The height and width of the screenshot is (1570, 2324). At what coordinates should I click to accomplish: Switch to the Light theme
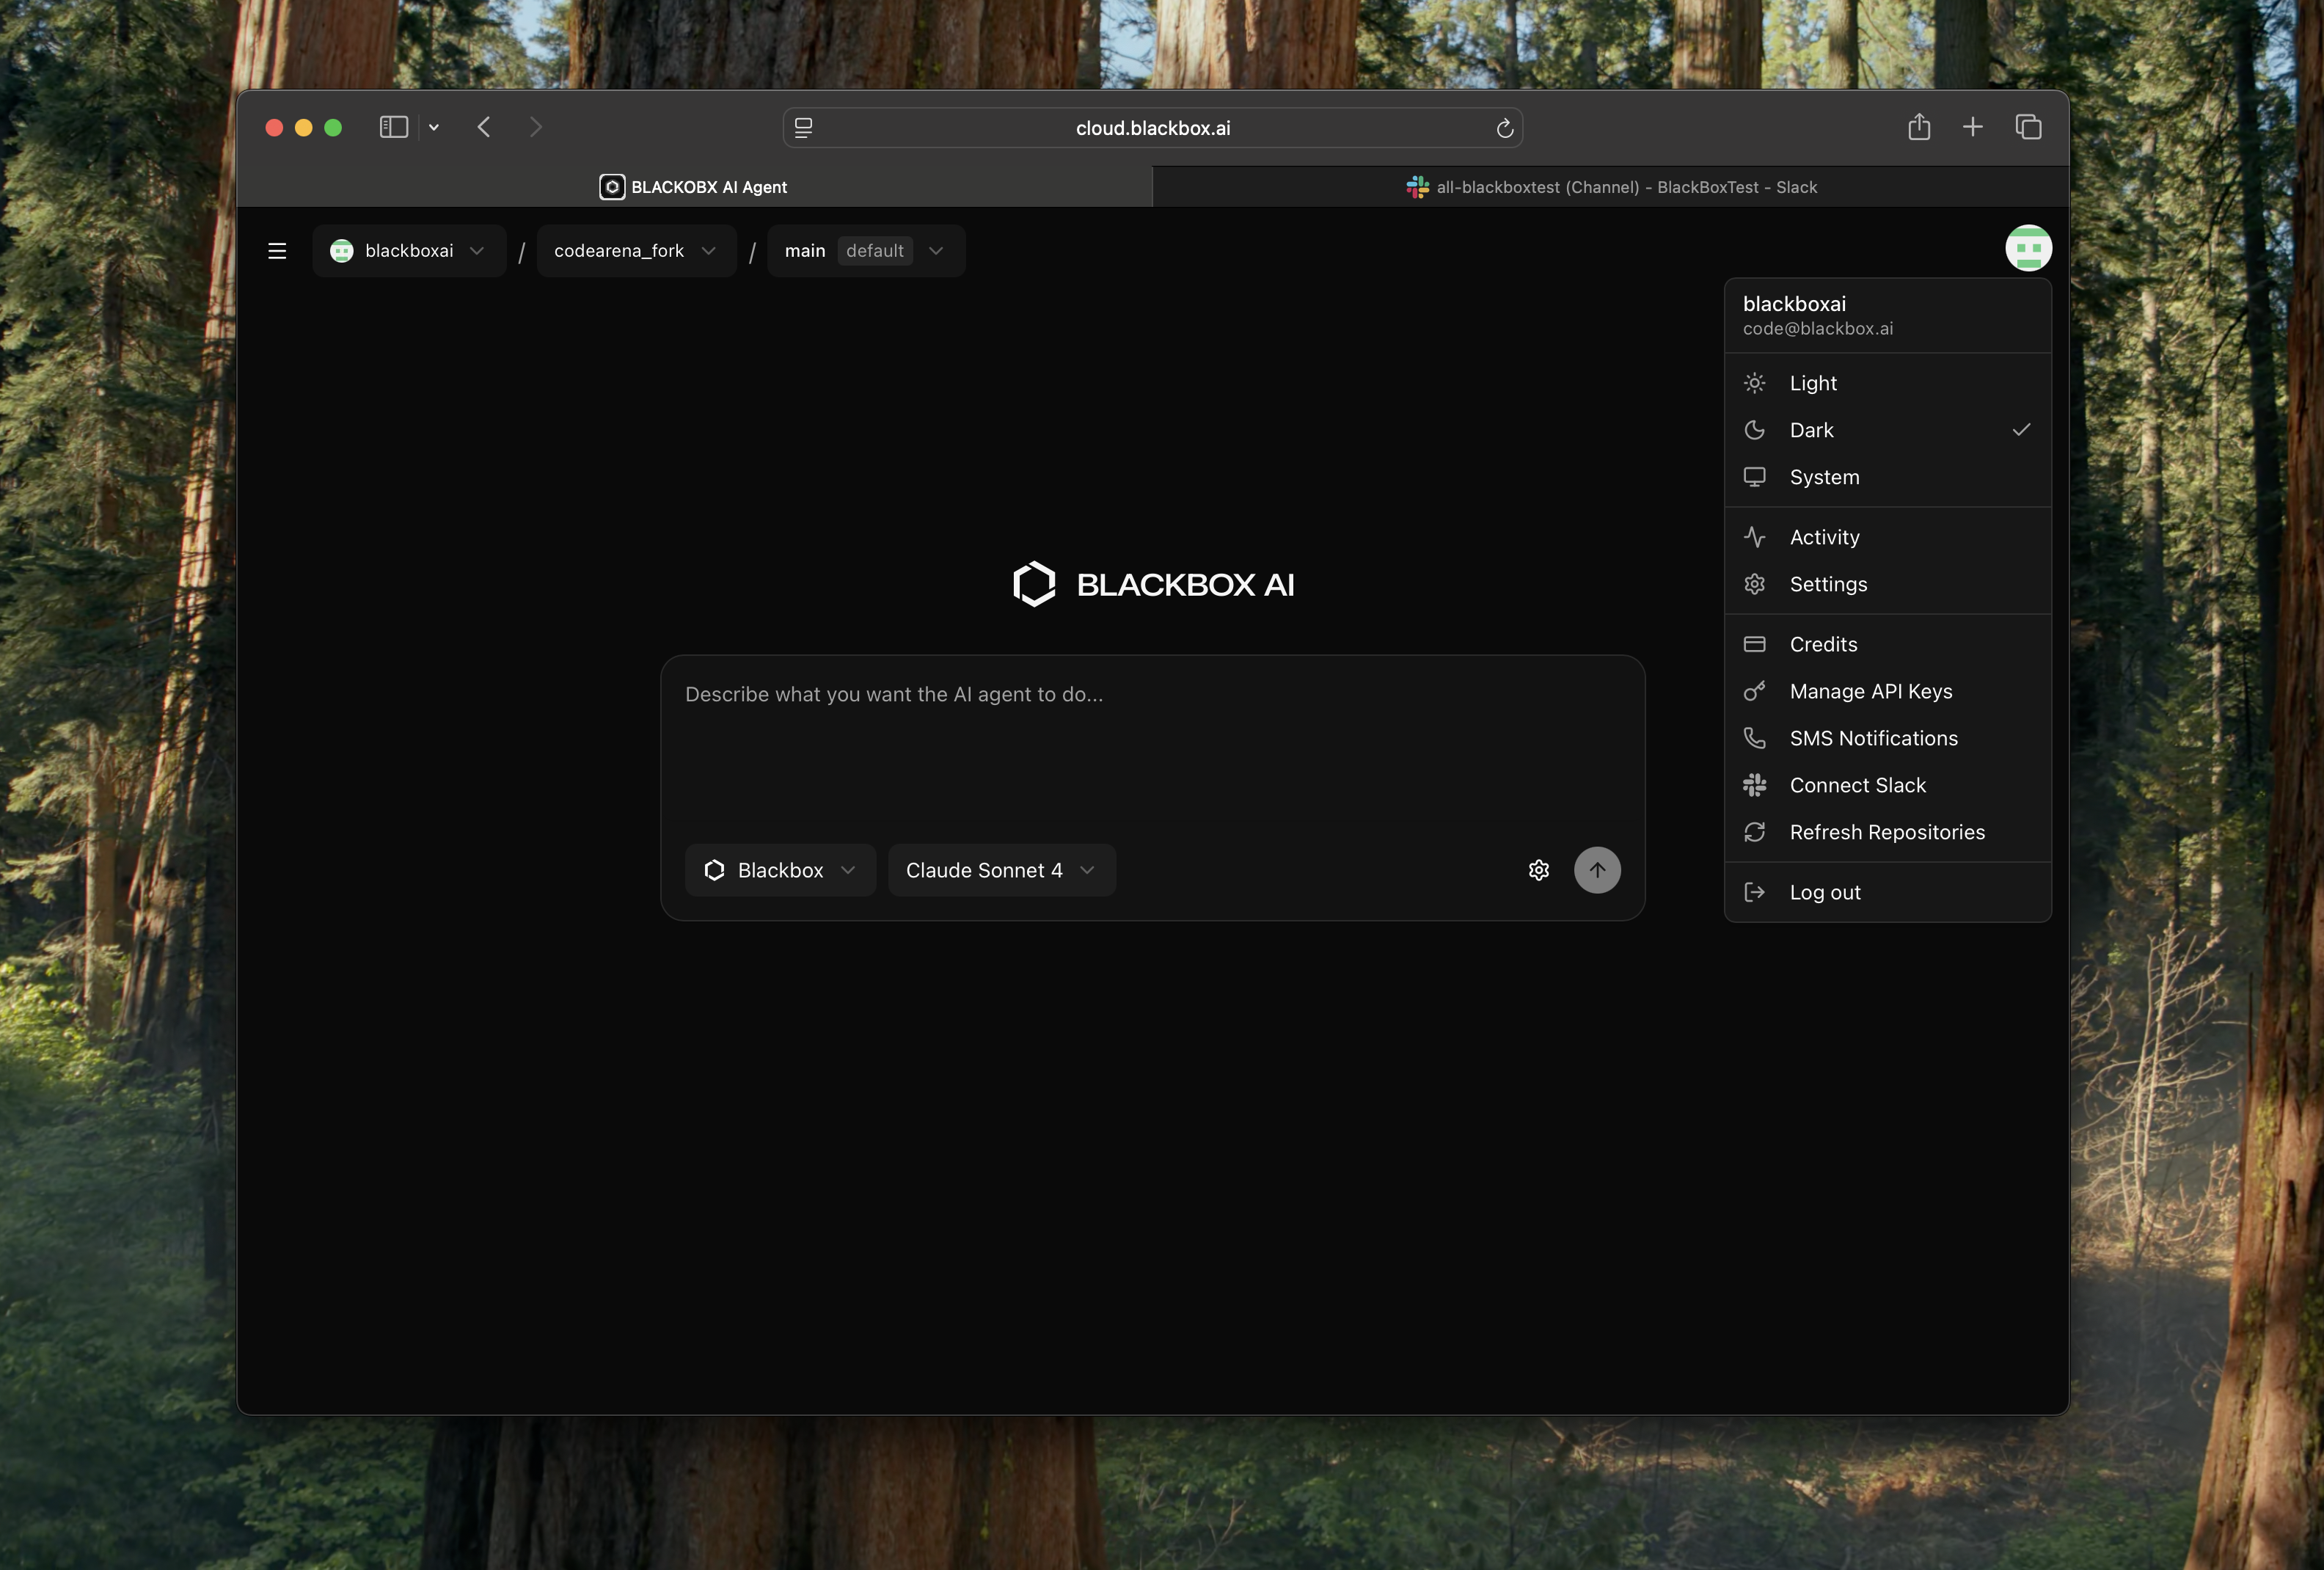[1812, 383]
